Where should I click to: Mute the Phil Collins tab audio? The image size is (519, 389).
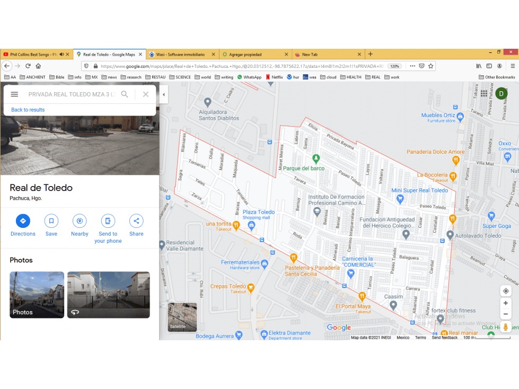tap(61, 54)
